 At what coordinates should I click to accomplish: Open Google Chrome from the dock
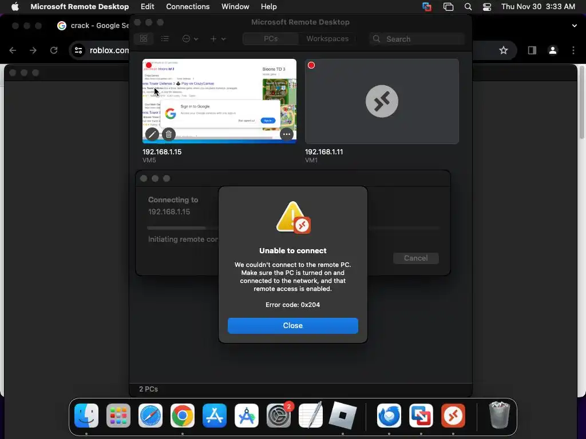coord(183,416)
